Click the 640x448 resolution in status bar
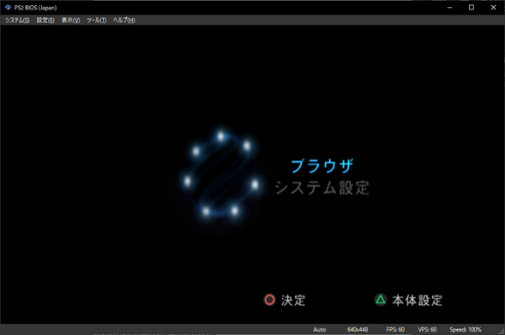Viewport: 505px width, 335px height. [358, 330]
